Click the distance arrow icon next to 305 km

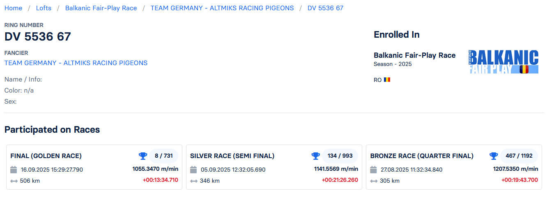[374, 181]
